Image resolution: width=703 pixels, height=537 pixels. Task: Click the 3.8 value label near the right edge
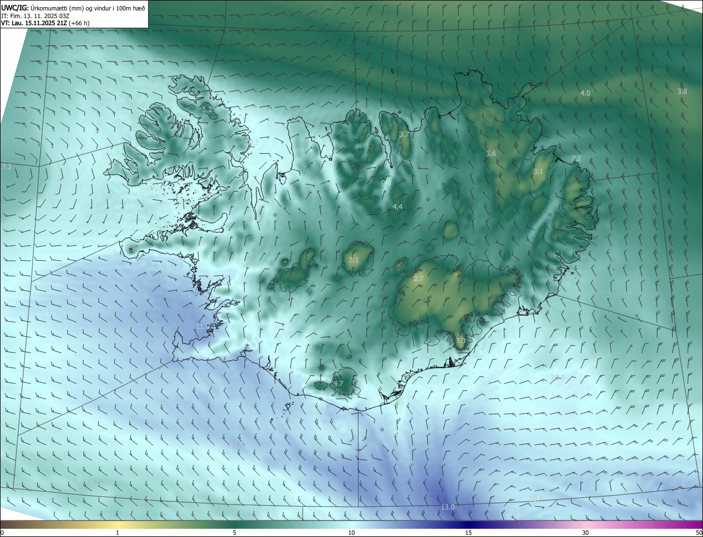[682, 92]
